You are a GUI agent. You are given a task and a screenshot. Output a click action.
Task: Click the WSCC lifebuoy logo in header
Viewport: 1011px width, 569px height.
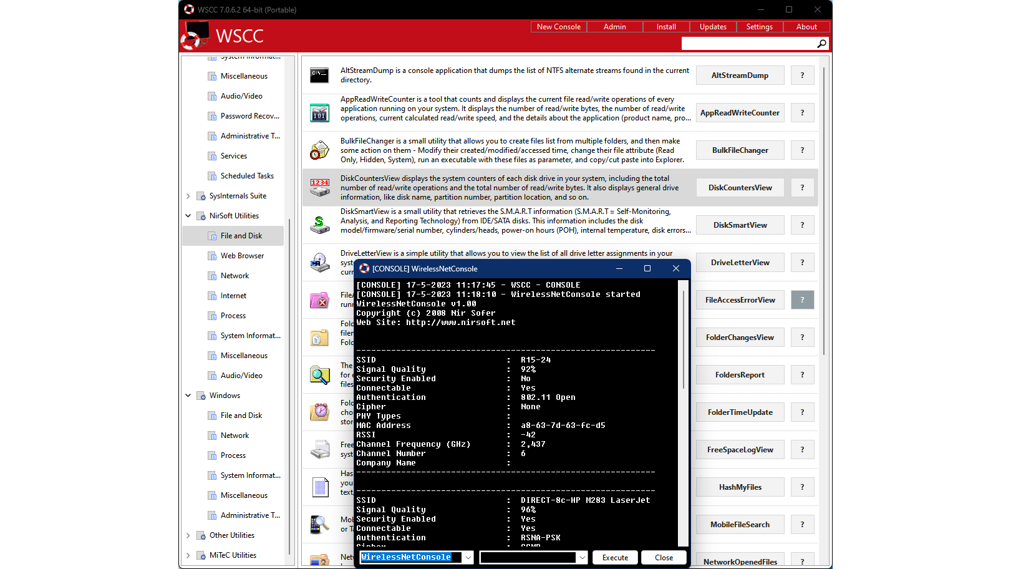click(x=195, y=36)
